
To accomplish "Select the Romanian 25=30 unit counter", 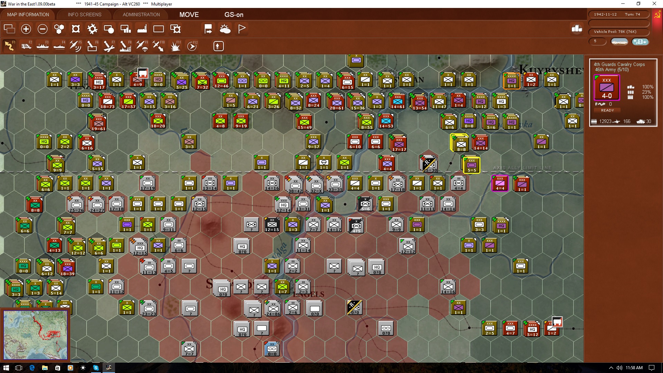I will click(x=429, y=164).
